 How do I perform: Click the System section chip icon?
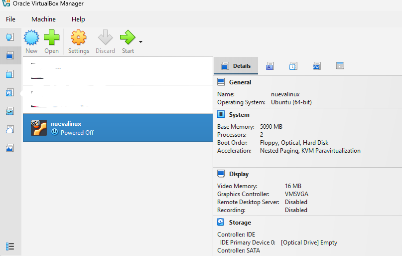click(x=221, y=114)
